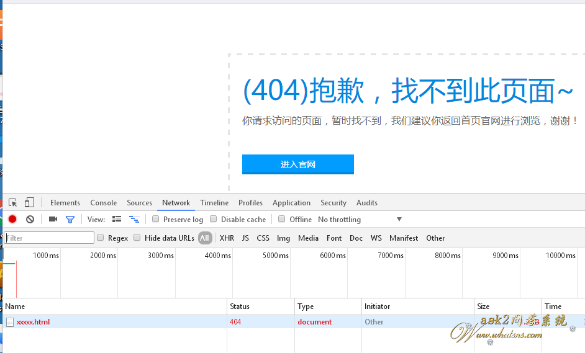Toggle the waterfall overview view icon
Screen dimensions: 585x353
134,219
